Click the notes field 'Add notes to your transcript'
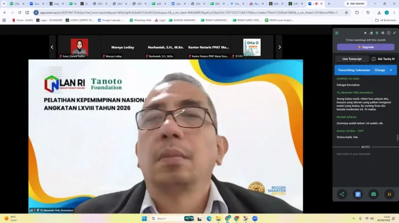This screenshot has height=223, width=399. [x=353, y=154]
